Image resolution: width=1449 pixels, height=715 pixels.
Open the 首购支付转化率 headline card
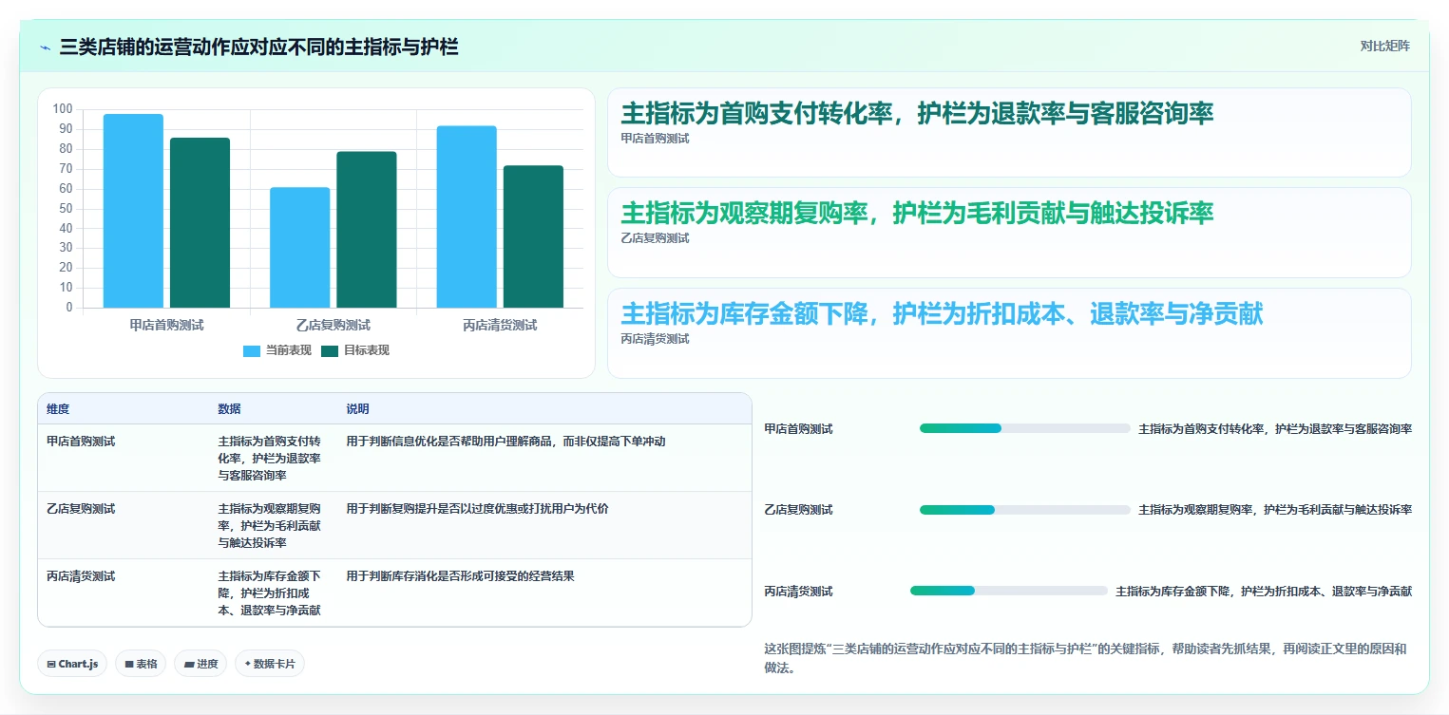click(1009, 132)
